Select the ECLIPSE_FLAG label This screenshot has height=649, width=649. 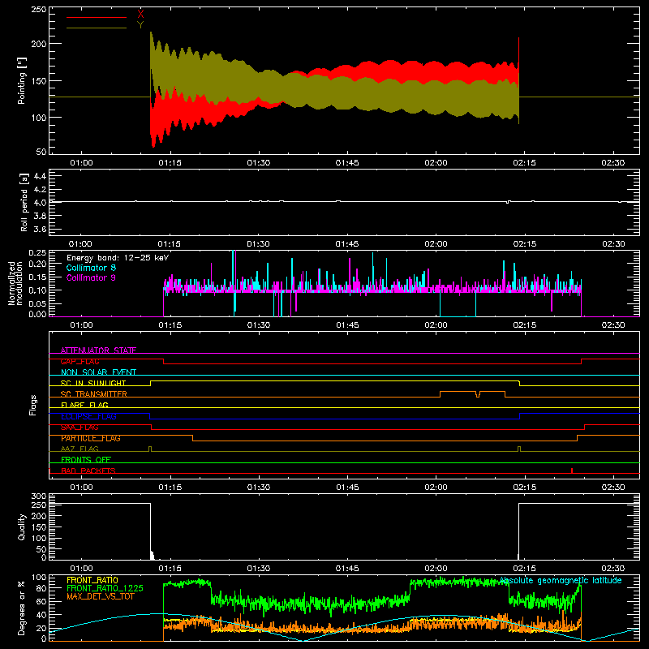pos(88,416)
